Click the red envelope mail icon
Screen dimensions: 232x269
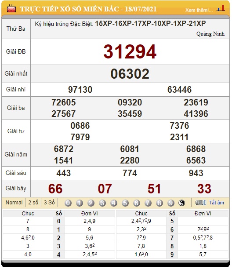pyautogui.click(x=11, y=9)
